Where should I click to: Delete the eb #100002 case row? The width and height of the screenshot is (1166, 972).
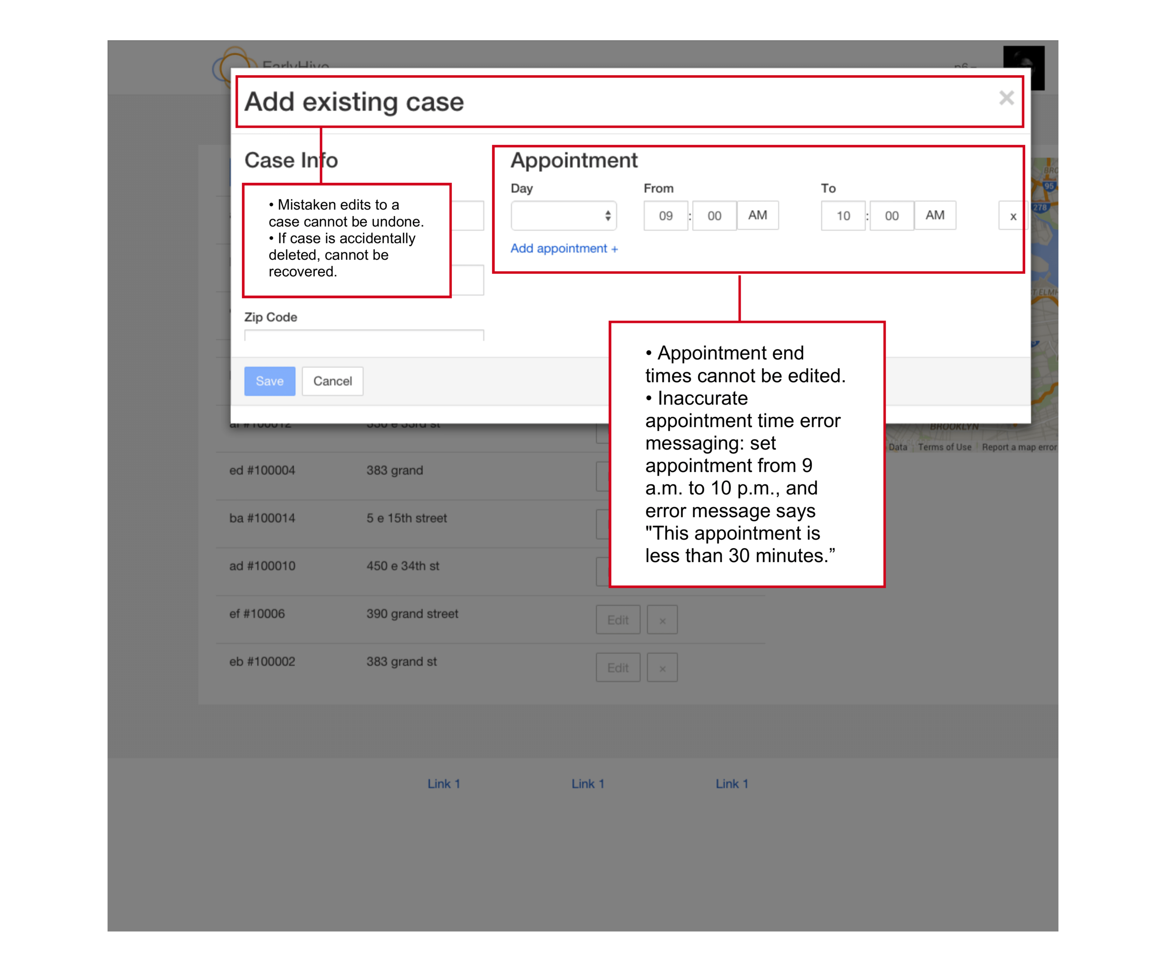(662, 668)
